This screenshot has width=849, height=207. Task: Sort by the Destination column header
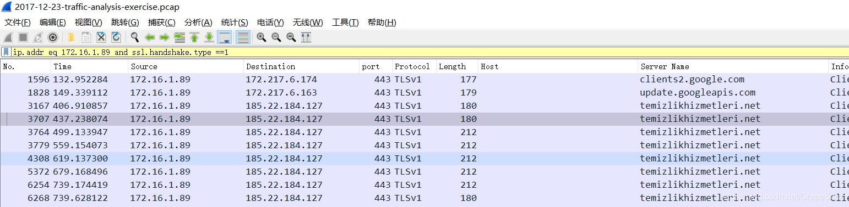pyautogui.click(x=301, y=66)
